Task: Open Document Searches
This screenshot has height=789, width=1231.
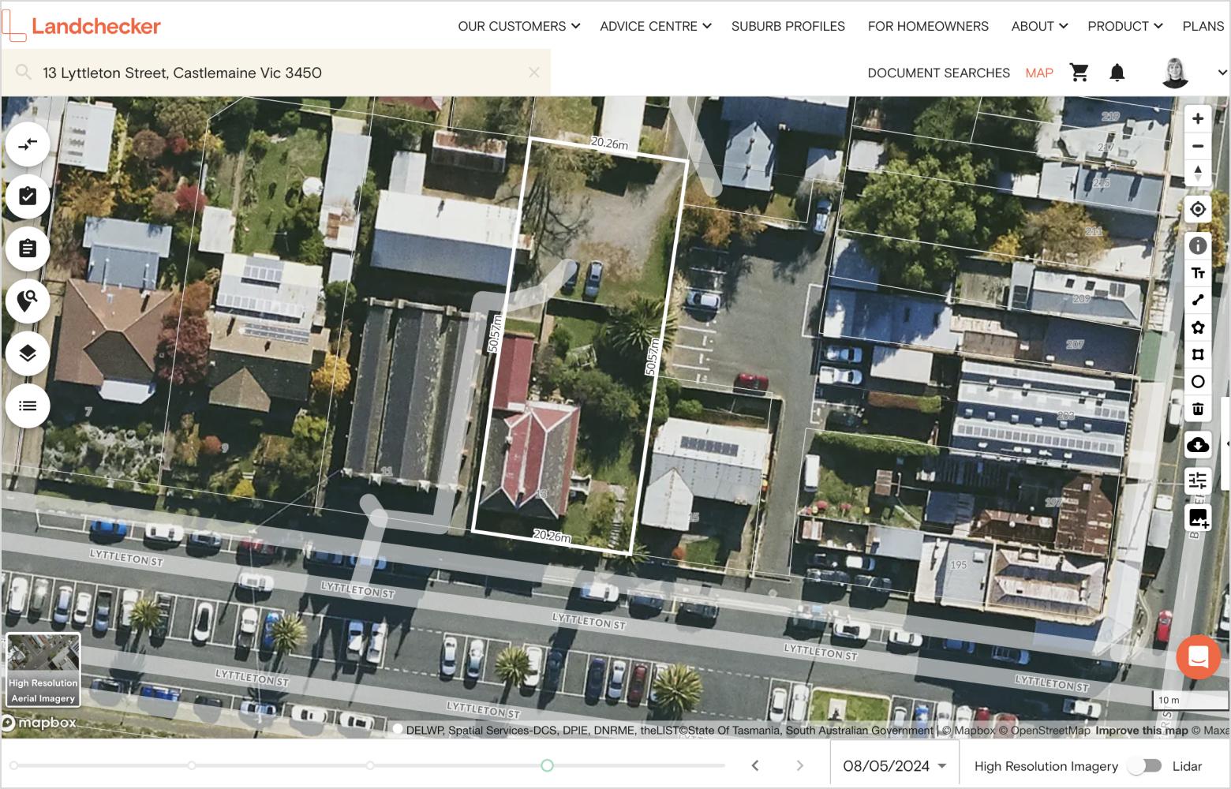Action: click(939, 73)
